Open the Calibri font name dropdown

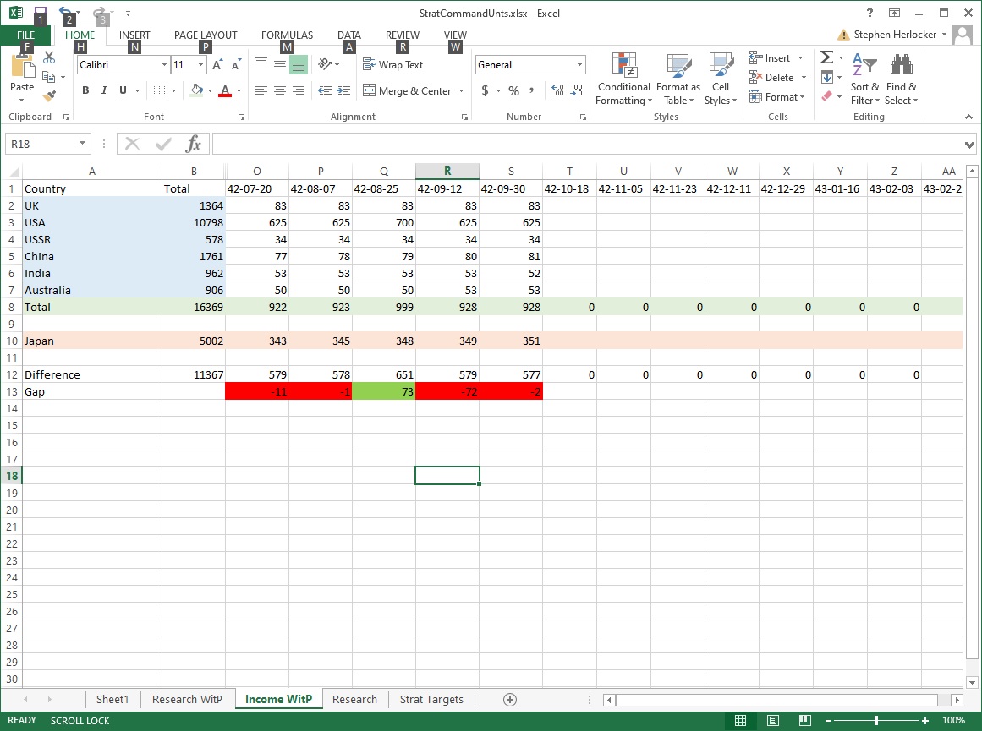point(164,64)
